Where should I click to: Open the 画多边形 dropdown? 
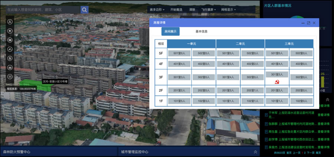157,9
